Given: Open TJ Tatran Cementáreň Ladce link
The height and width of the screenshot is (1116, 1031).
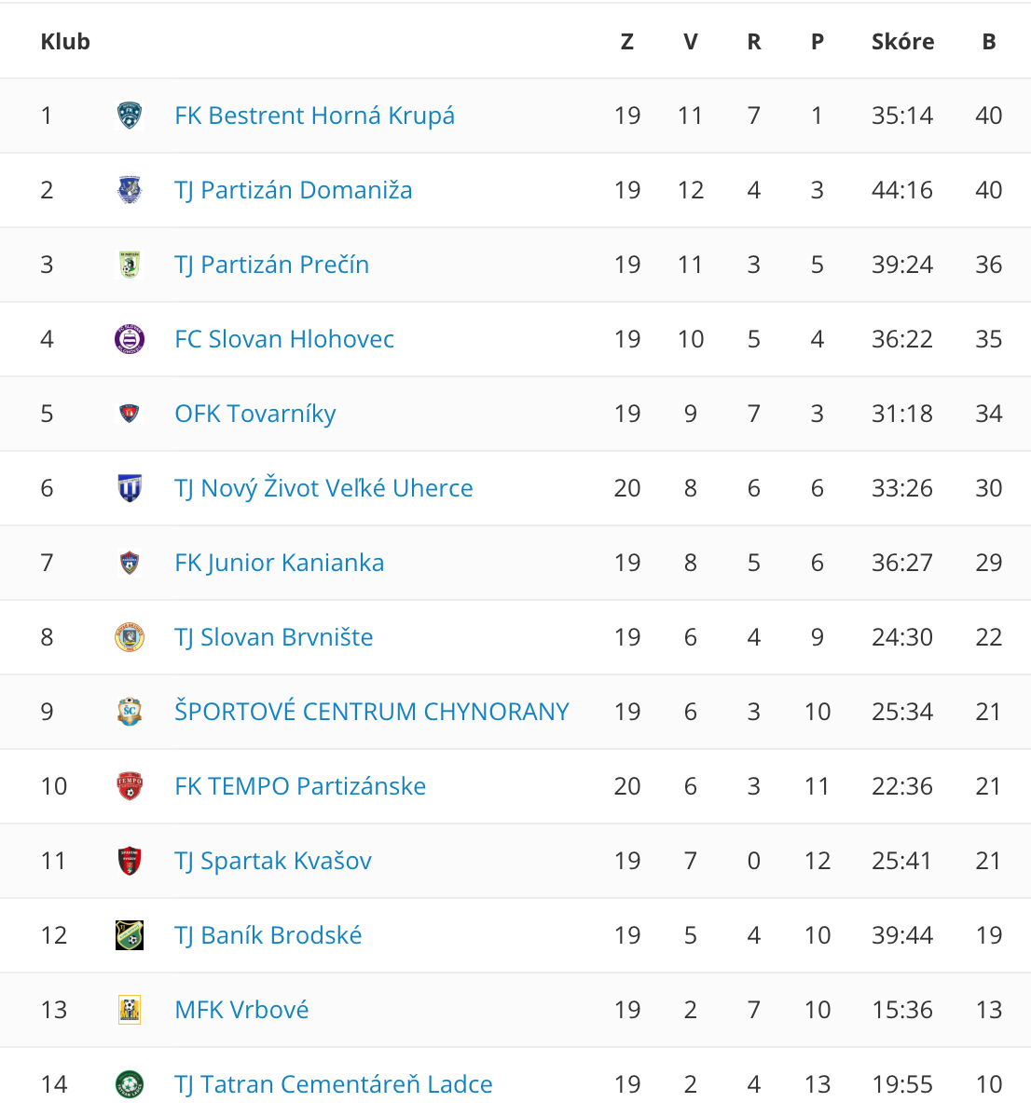Looking at the screenshot, I should tap(334, 1084).
